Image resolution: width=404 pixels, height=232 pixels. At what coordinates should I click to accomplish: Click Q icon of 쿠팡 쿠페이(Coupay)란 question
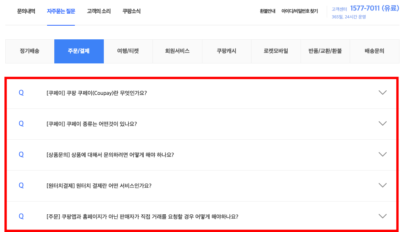[21, 93]
